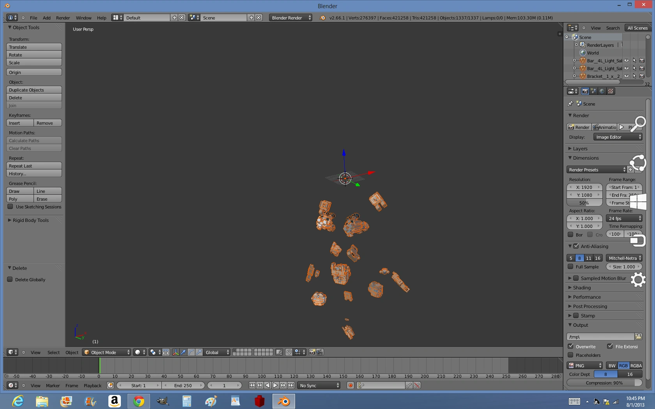655x409 pixels.
Task: Open the Marker menu in timeline
Action: (53, 385)
